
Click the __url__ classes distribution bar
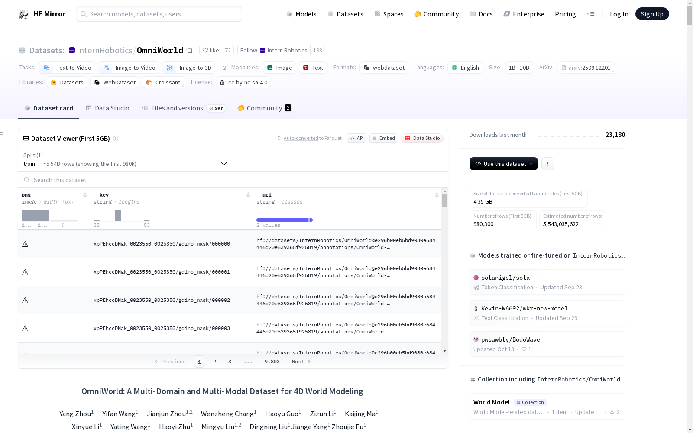[x=284, y=220]
